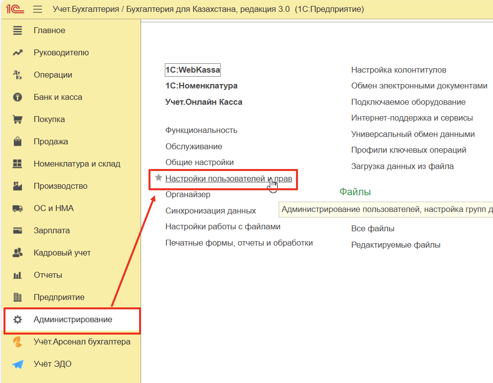Click the Производство factory icon
Image resolution: width=493 pixels, height=383 pixels.
click(x=18, y=186)
